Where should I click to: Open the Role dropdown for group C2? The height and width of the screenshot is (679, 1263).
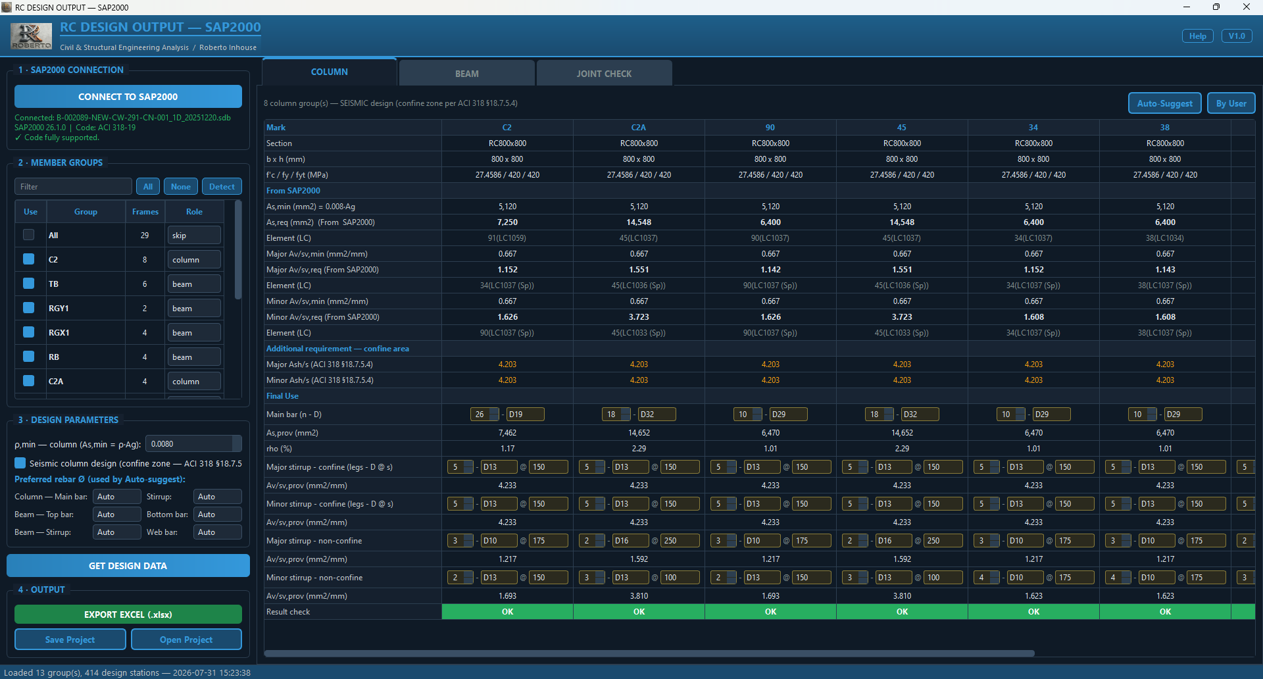(194, 260)
